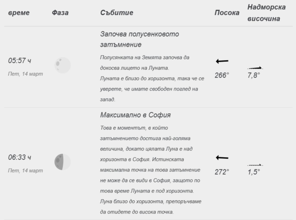Click the 1,5° altitude value
This screenshot has height=220, width=296.
click(x=254, y=172)
